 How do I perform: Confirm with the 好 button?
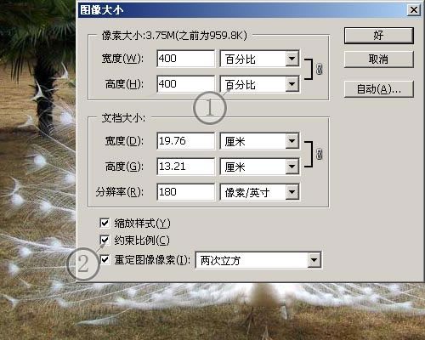379,36
